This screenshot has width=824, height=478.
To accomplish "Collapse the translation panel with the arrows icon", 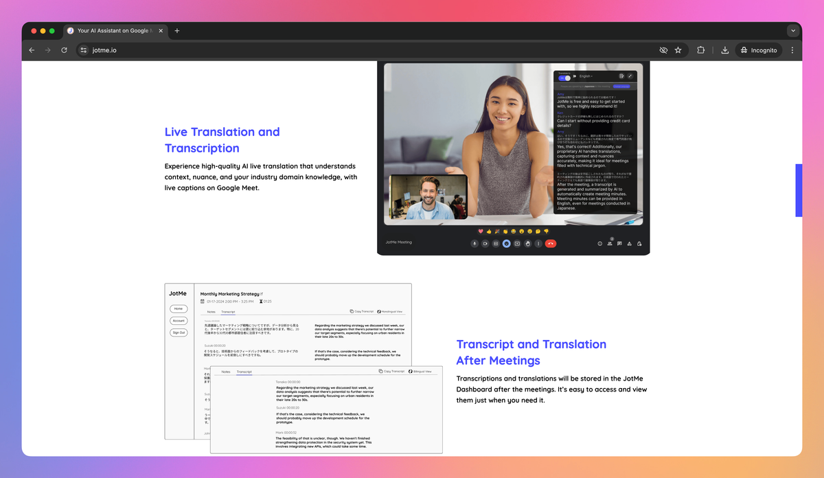I will [x=630, y=76].
